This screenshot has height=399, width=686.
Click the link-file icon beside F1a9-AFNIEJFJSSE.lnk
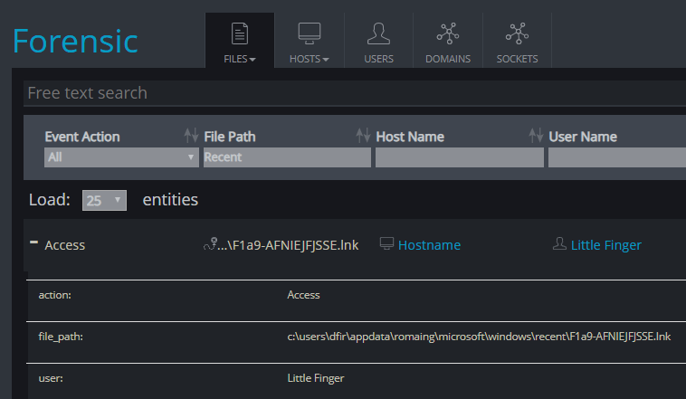point(211,243)
